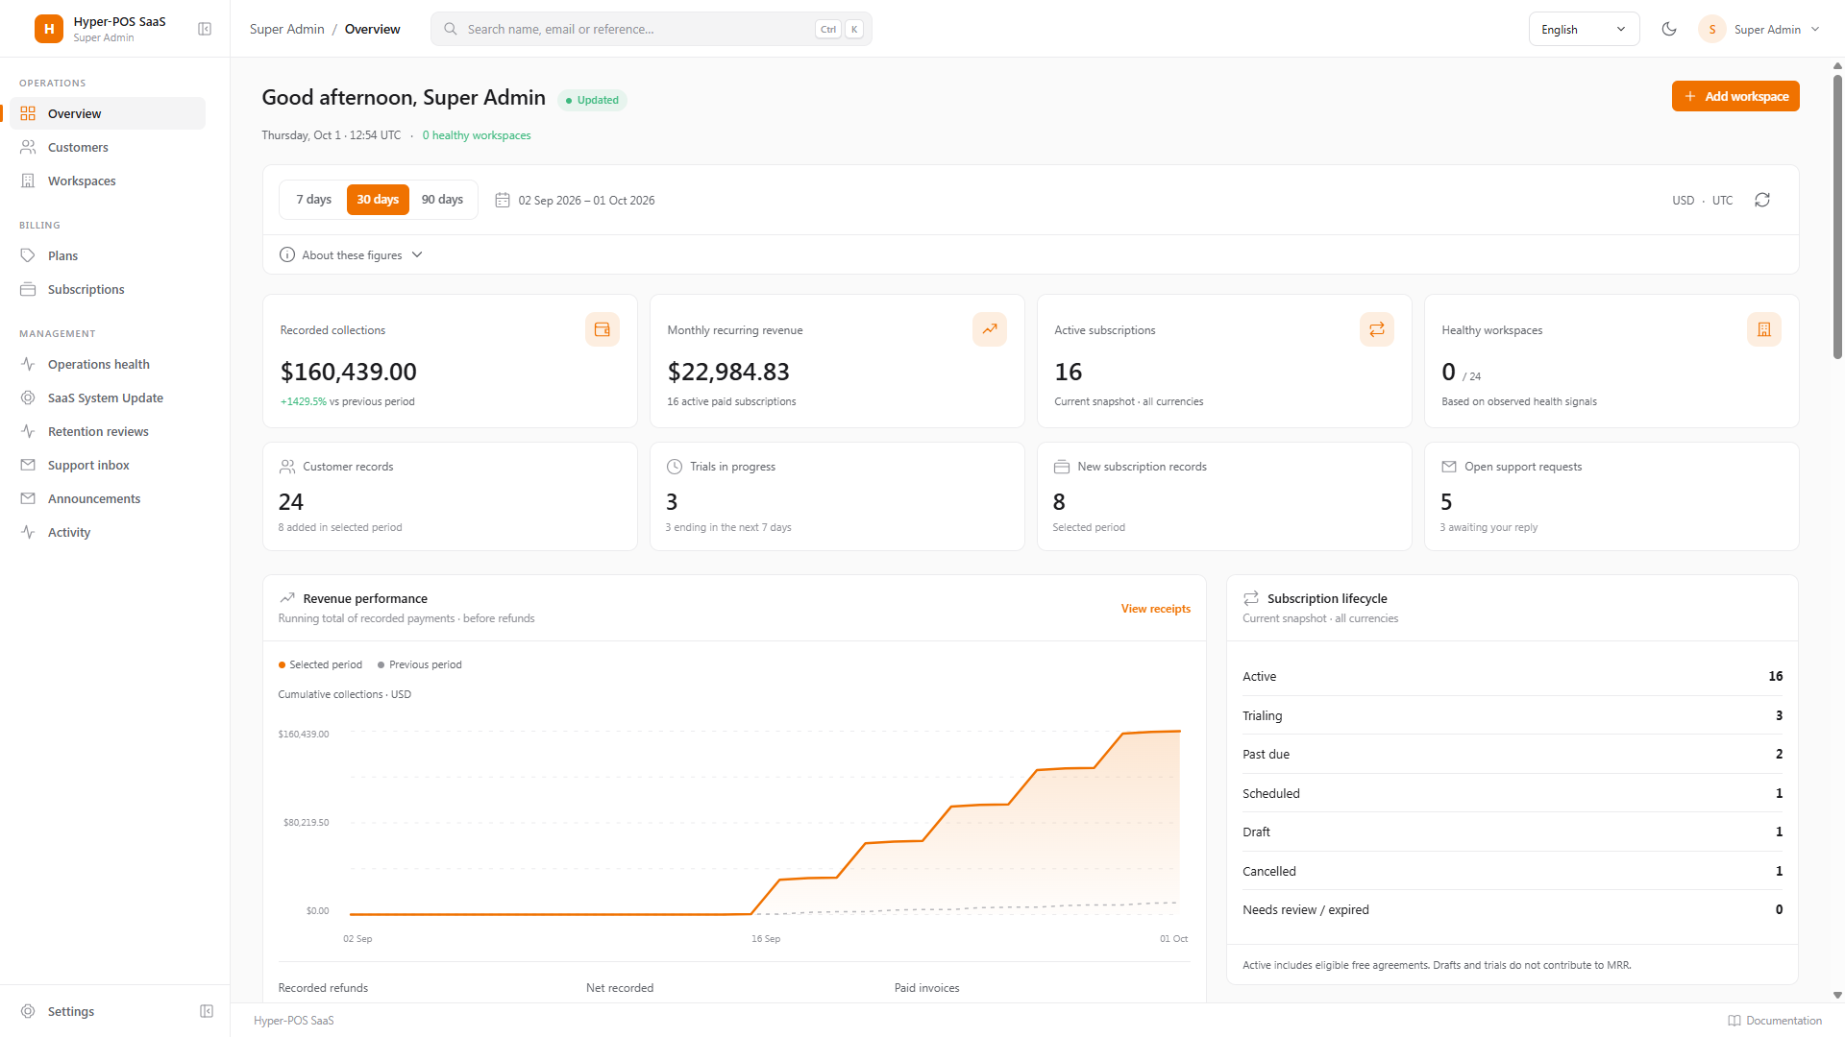Click the page vertical scrollbar
Screen dimensions: 1845x1037
coord(1837,216)
